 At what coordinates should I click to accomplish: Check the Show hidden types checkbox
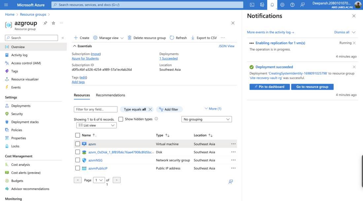121,119
